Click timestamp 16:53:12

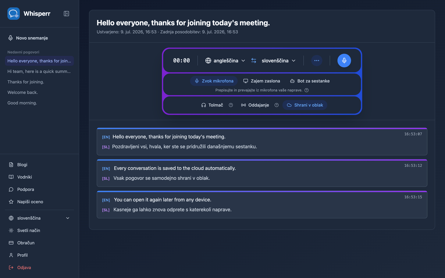(x=413, y=165)
